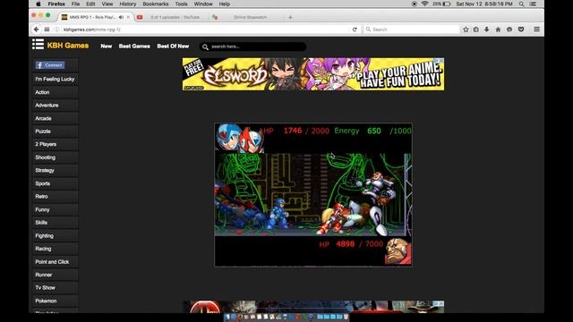Click the magnifier icon in site search
The height and width of the screenshot is (322, 573).
click(205, 47)
